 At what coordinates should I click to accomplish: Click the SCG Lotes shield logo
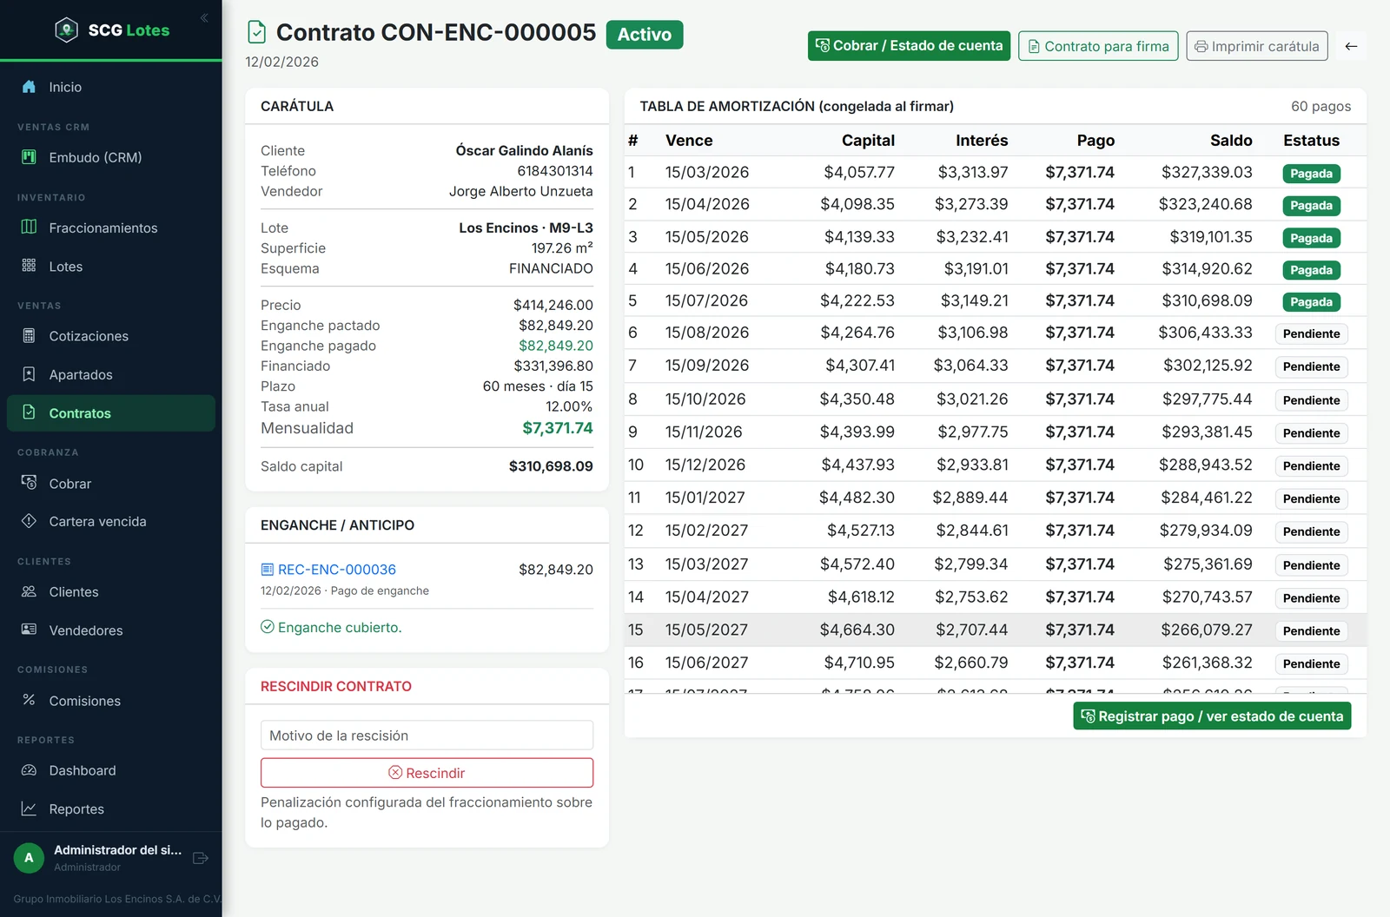click(66, 30)
